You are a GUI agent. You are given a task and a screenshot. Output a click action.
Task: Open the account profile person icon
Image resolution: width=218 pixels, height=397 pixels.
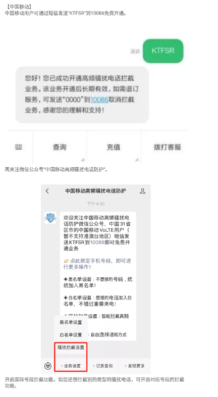coord(143,191)
